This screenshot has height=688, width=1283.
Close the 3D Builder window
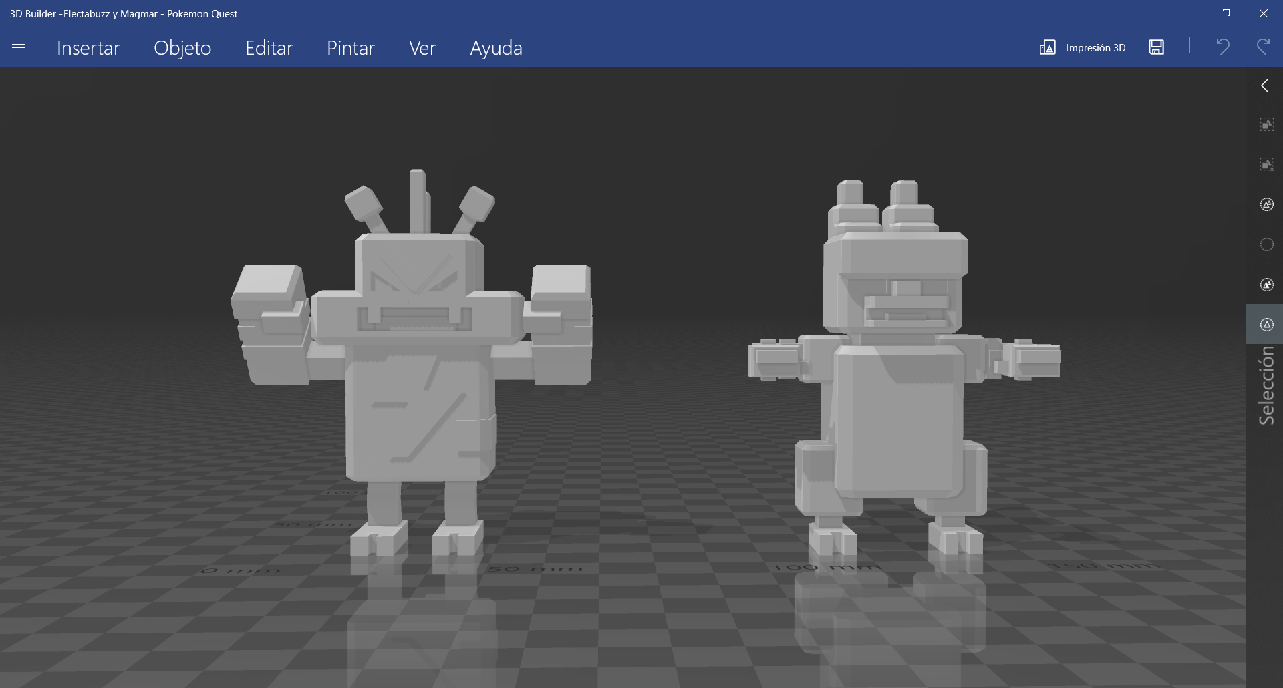(1264, 13)
